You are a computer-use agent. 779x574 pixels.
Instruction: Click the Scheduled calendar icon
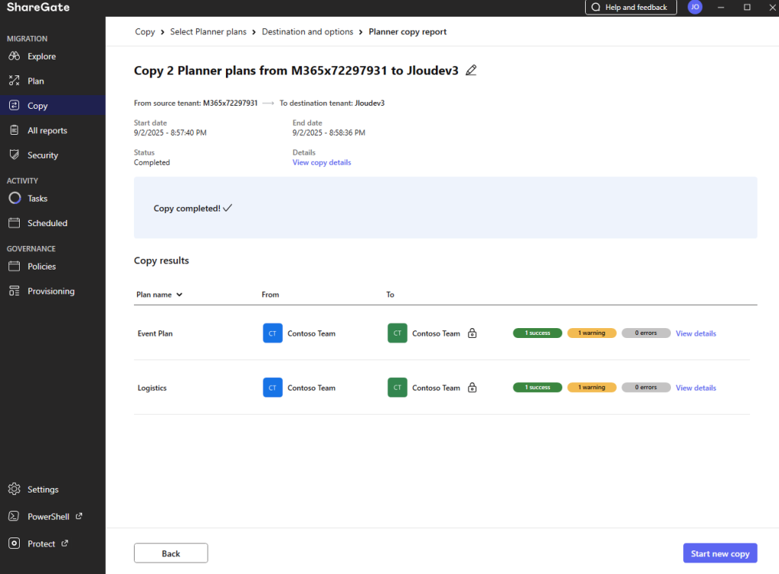pyautogui.click(x=14, y=223)
